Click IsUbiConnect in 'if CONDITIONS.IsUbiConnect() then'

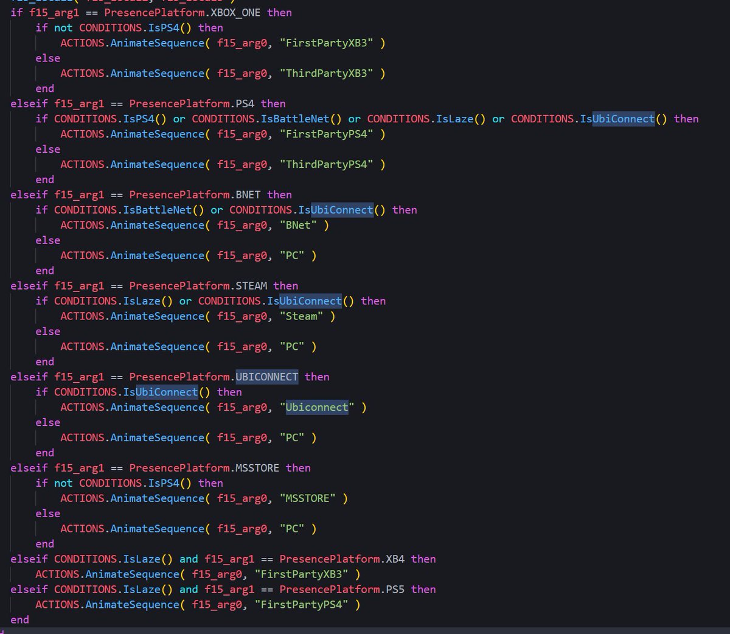point(161,392)
